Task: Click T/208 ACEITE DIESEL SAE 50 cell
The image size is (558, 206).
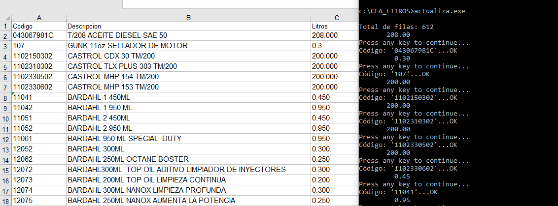Action: (189, 35)
